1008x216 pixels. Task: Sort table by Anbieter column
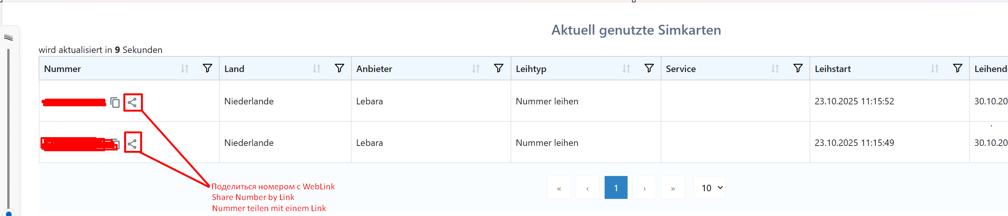coord(476,69)
